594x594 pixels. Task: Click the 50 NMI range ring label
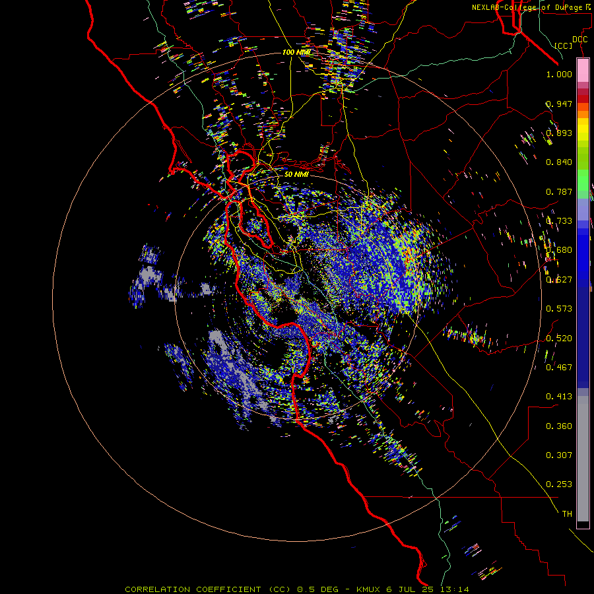tap(296, 174)
